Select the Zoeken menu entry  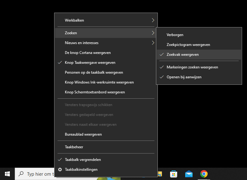pos(106,33)
